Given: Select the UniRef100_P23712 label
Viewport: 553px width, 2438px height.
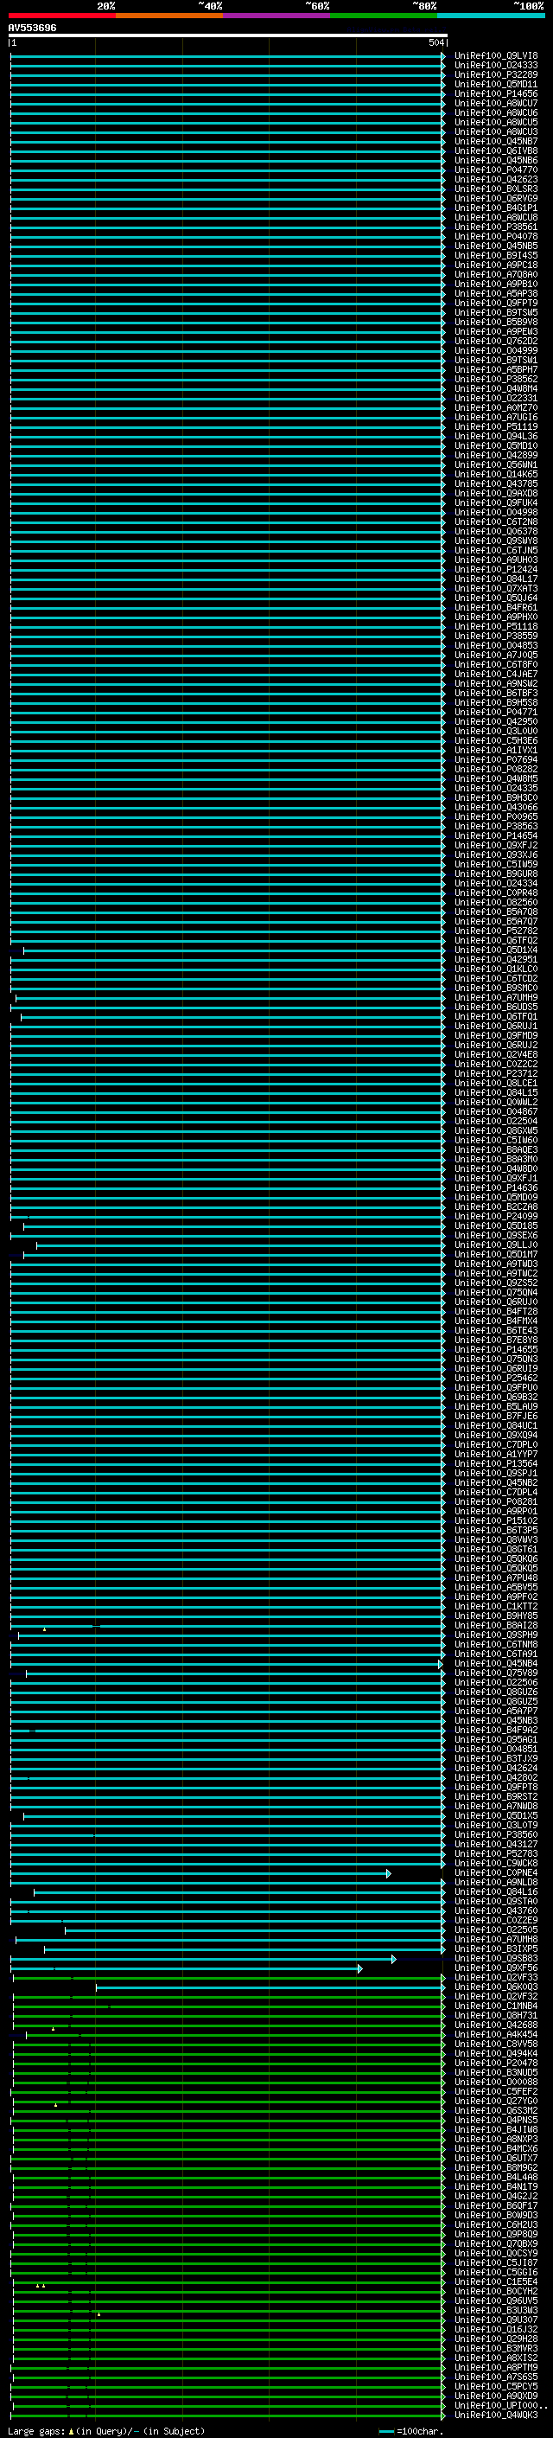Looking at the screenshot, I should [495, 1073].
